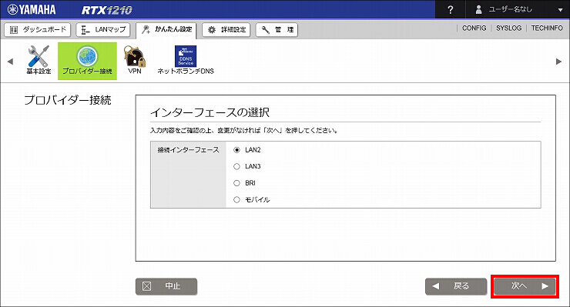Switch to ダッシュボード tab
Image resolution: width=570 pixels, height=307 pixels.
[x=38, y=30]
